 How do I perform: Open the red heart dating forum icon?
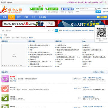[5, 88]
